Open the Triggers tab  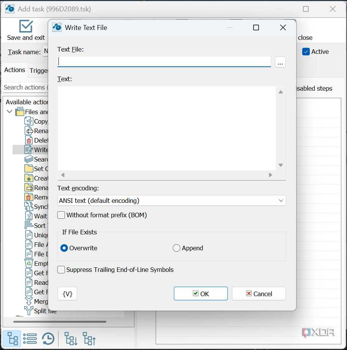(x=38, y=71)
